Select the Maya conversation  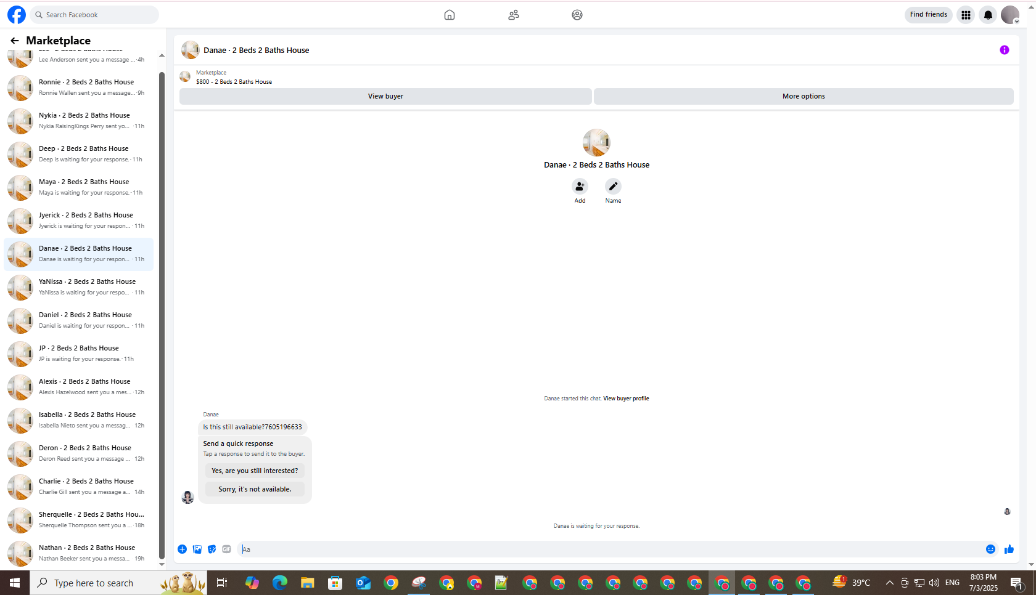79,187
